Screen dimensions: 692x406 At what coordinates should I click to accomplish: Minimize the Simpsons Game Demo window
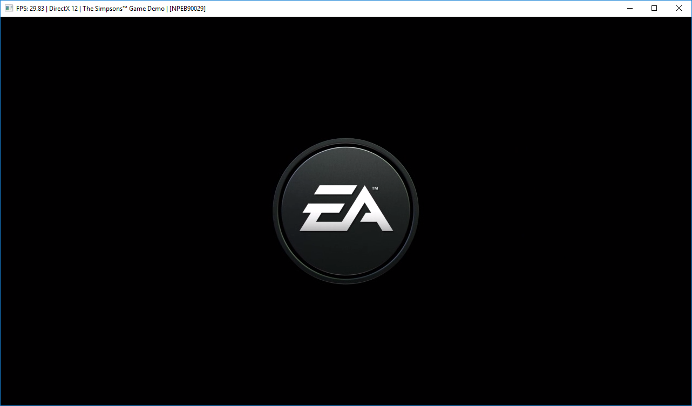coord(629,9)
